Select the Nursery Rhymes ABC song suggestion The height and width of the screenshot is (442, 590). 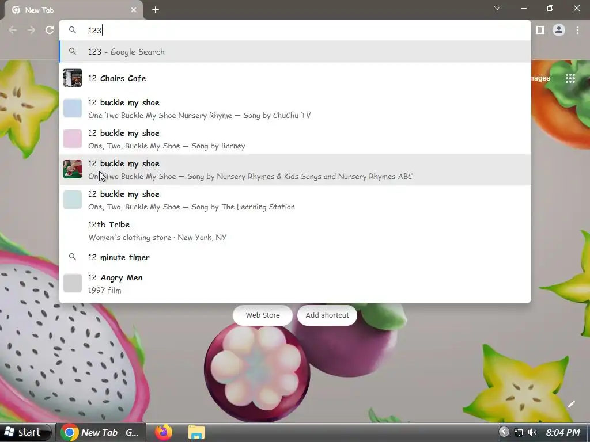tap(294, 170)
